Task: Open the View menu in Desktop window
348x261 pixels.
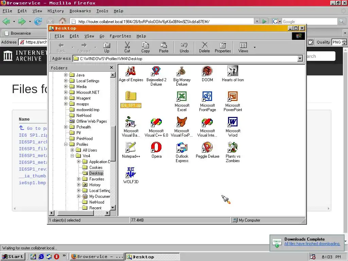Action: coord(89,36)
